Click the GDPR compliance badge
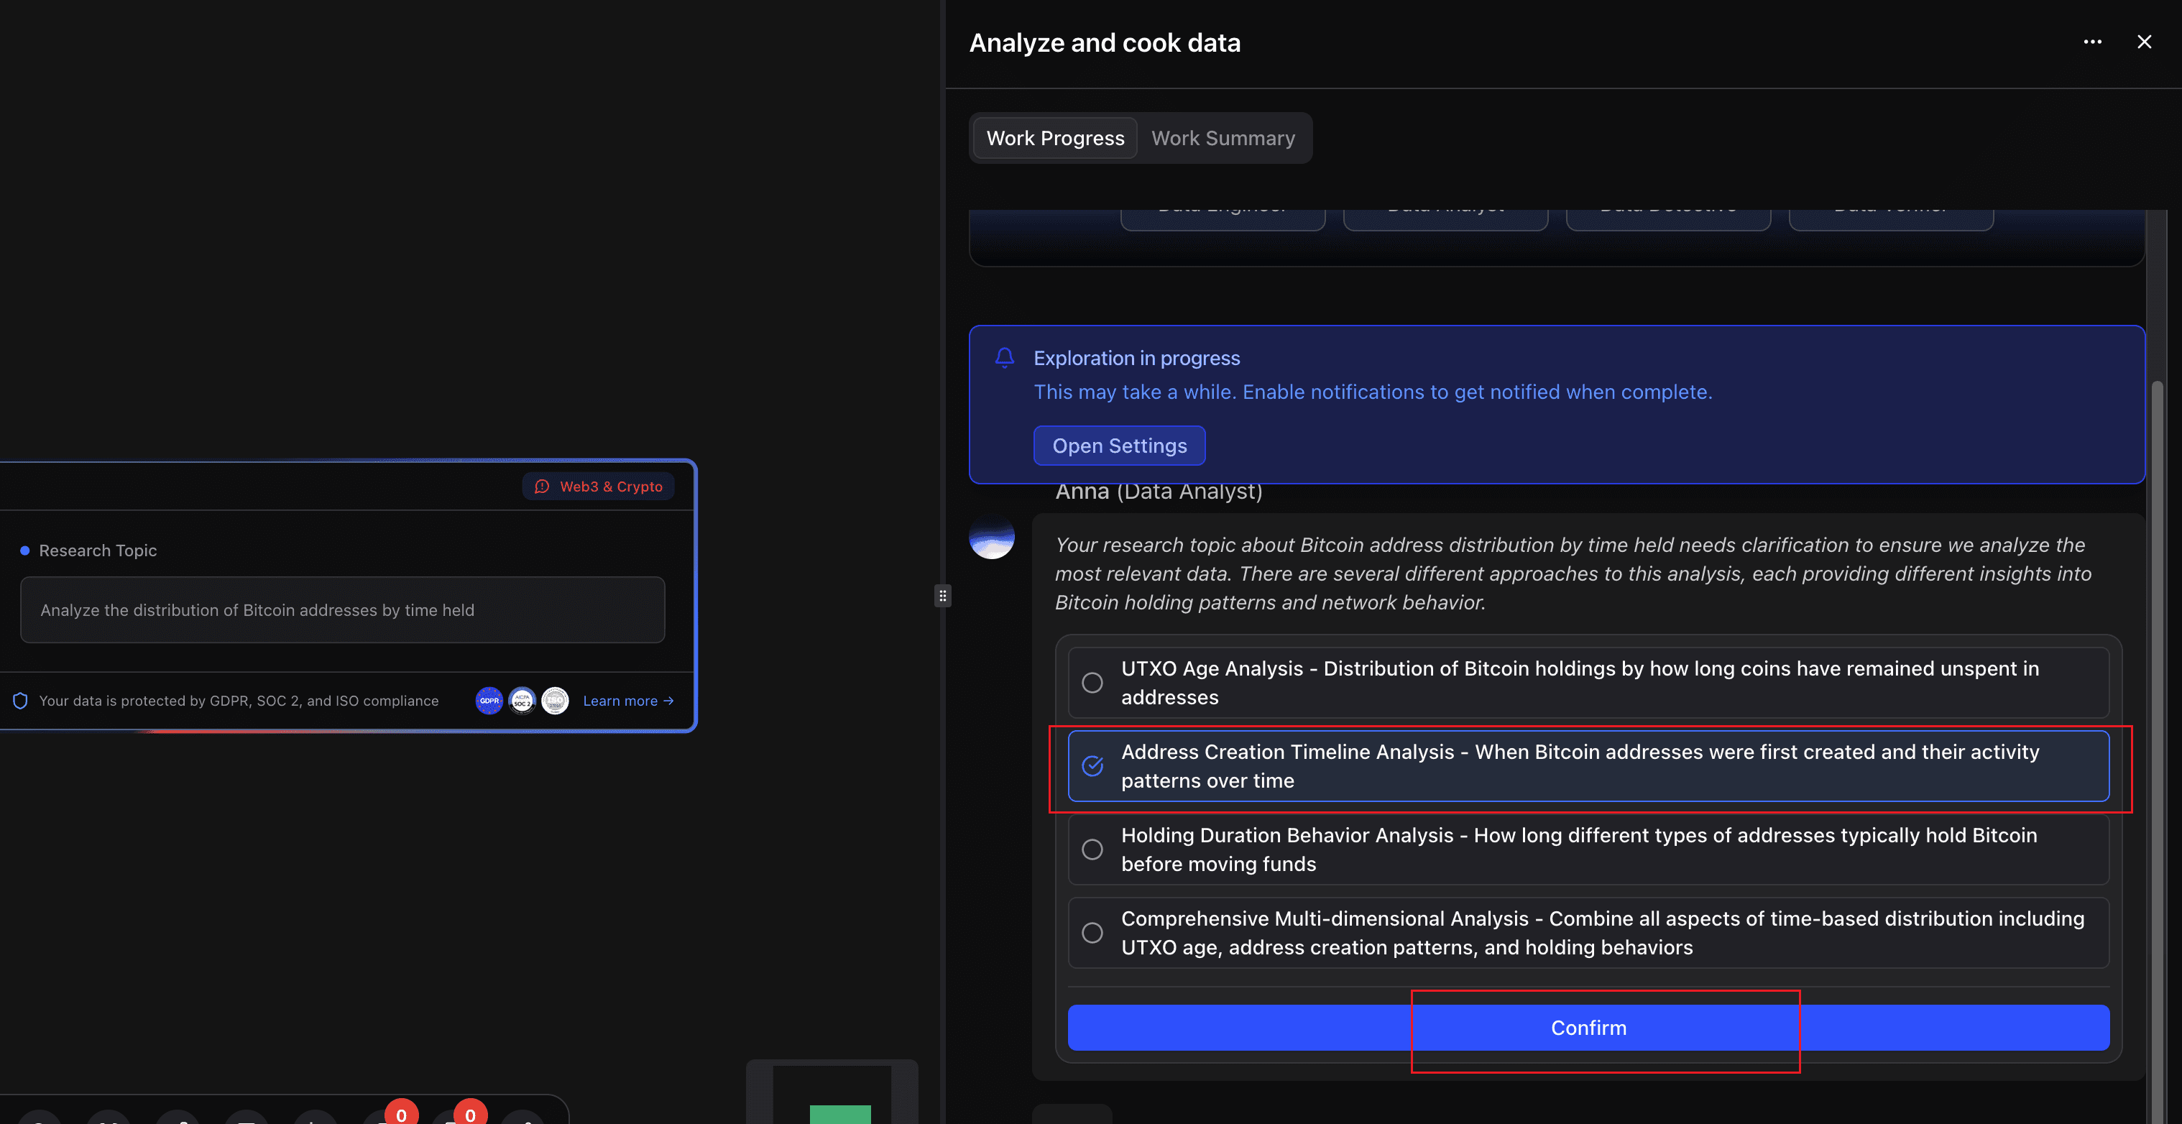 pyautogui.click(x=489, y=701)
